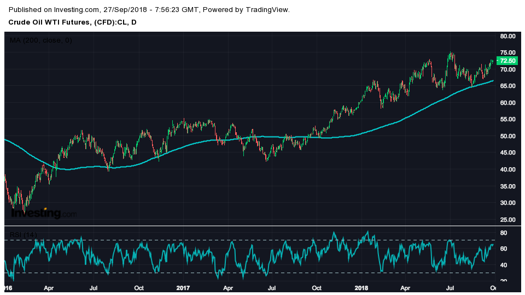Click the Crude Oil WTI Futures chart title
525x295 pixels.
(73, 22)
